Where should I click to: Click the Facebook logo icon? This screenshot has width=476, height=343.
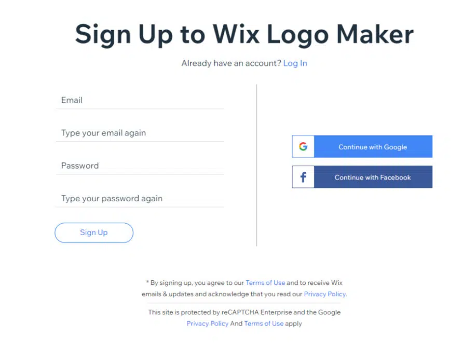[x=303, y=177]
